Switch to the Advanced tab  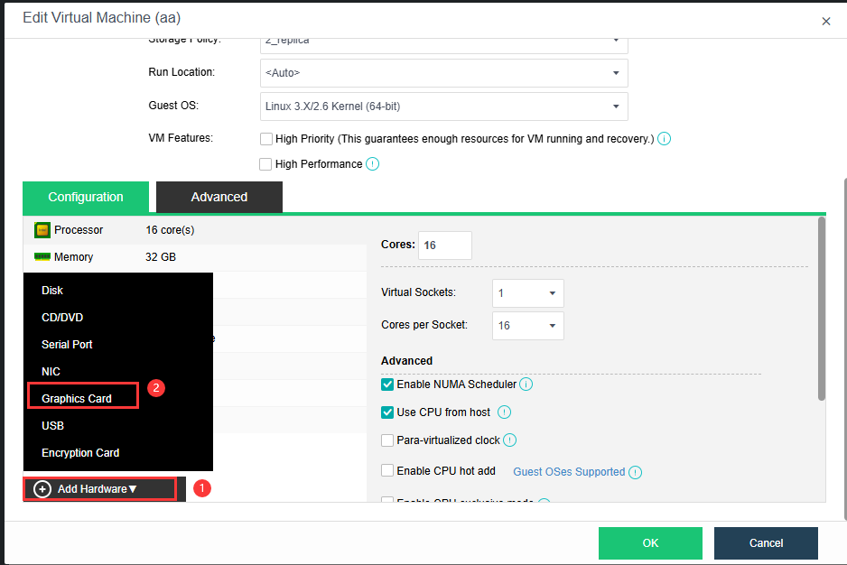[x=219, y=197]
